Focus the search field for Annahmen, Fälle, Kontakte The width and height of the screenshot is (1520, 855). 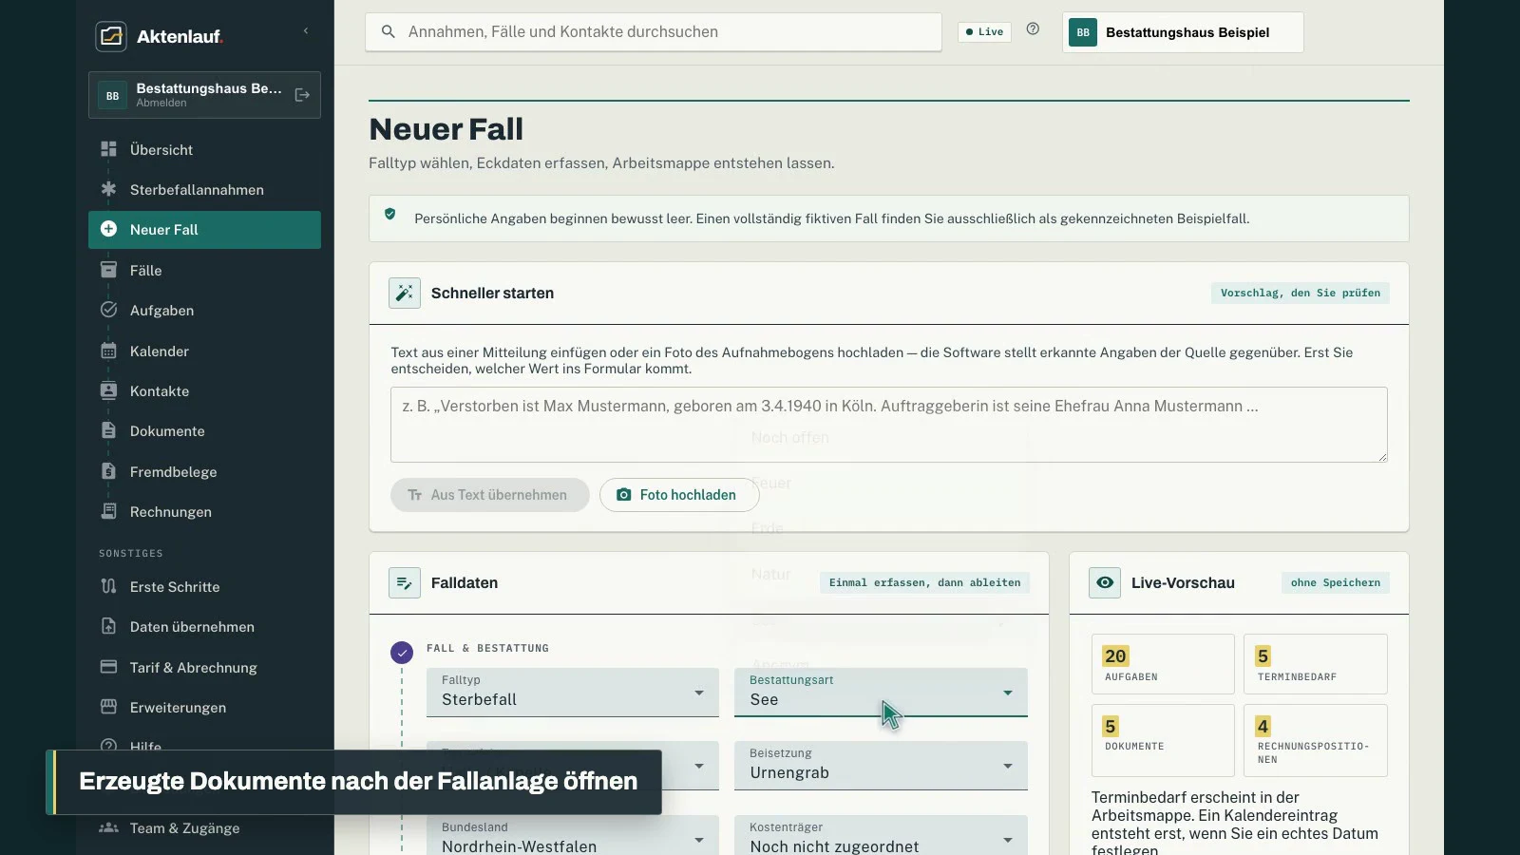click(654, 31)
